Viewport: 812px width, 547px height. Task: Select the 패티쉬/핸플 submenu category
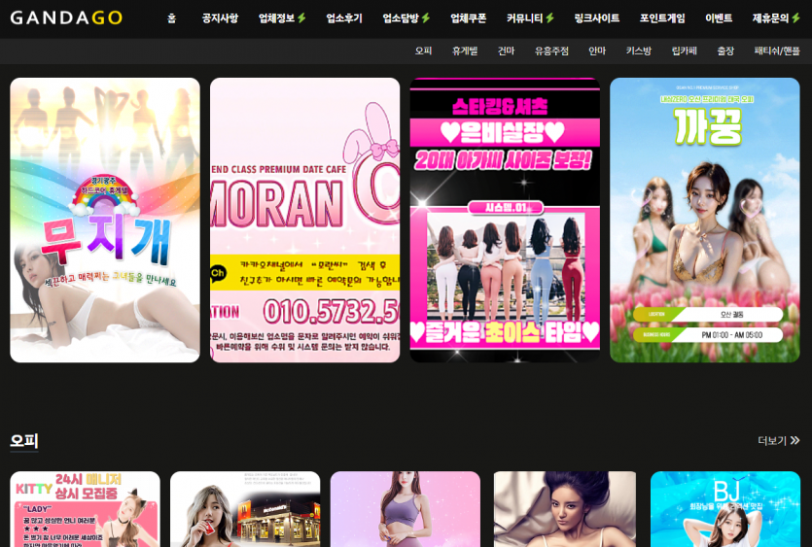coord(777,51)
